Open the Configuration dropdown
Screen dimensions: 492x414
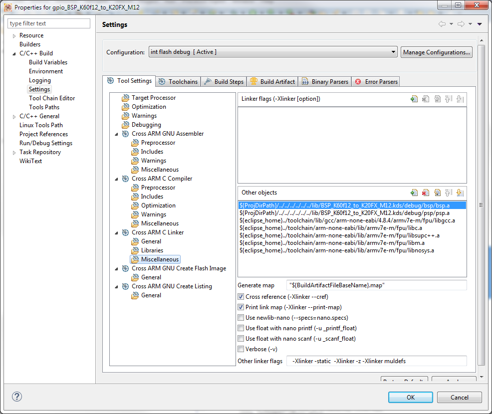[273, 52]
